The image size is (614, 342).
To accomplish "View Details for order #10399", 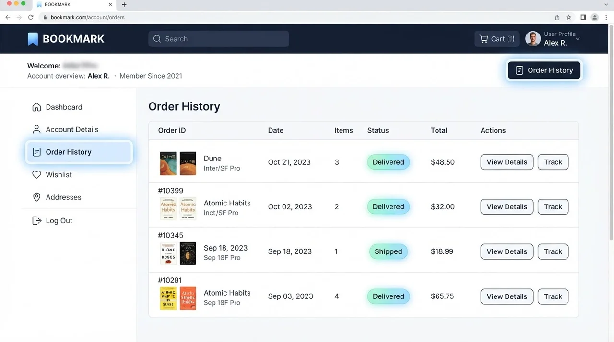I will point(507,207).
